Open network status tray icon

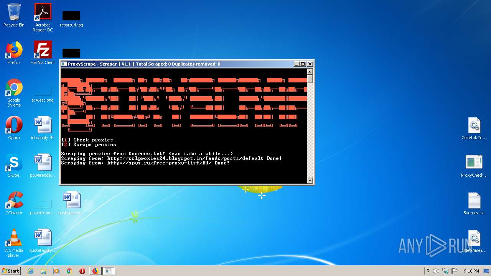tap(445, 271)
